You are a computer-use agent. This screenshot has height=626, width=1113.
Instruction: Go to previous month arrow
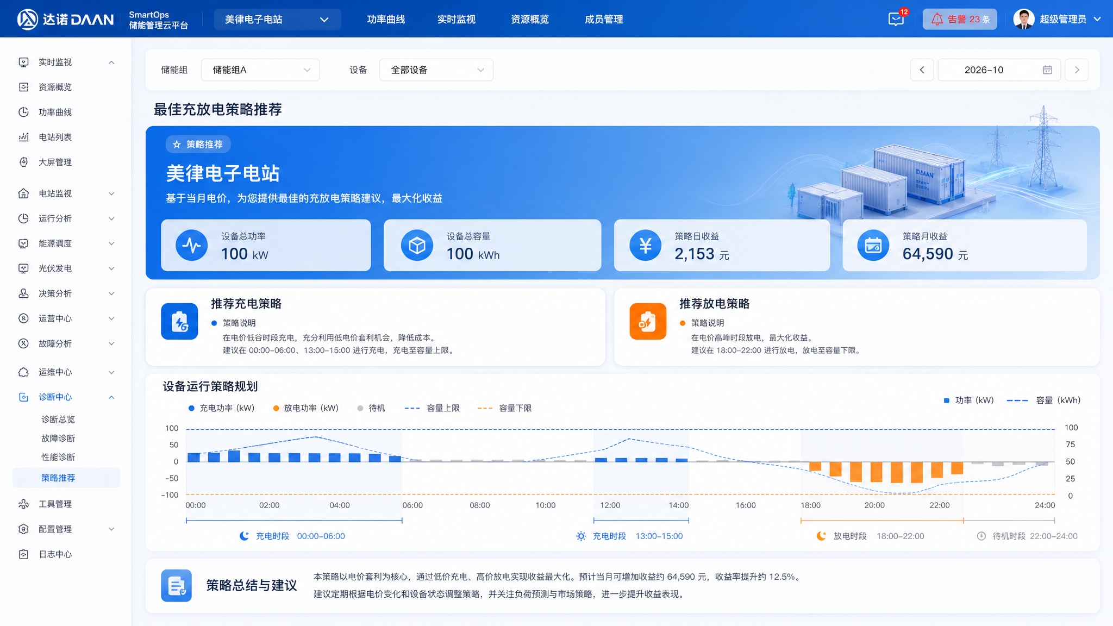pyautogui.click(x=922, y=70)
